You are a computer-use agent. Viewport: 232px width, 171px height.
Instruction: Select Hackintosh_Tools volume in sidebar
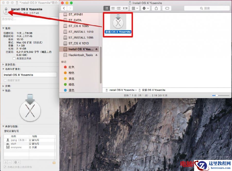(x=79, y=55)
